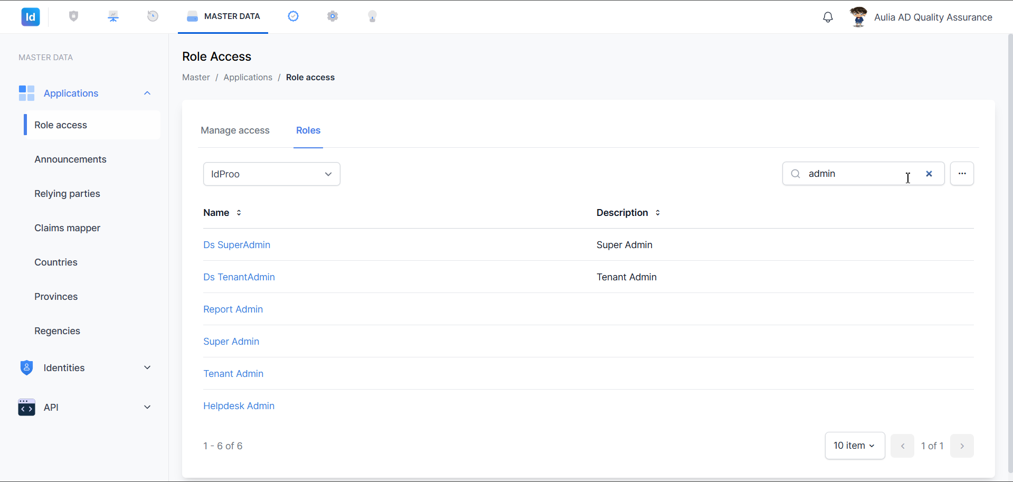Open the shield icon in top navigation
1013x482 pixels.
[x=74, y=16]
